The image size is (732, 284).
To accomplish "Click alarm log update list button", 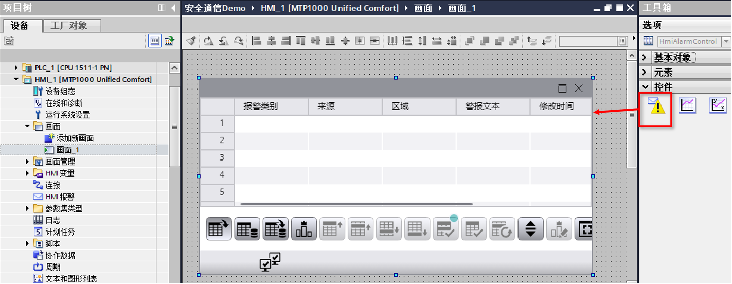I will click(276, 228).
